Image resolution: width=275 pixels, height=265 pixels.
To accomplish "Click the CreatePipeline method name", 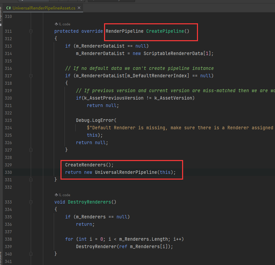I will coord(165,31).
